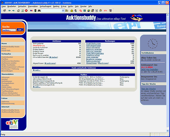
Task: Open the Verkaufen menu in the menu bar
Action: click(22, 6)
